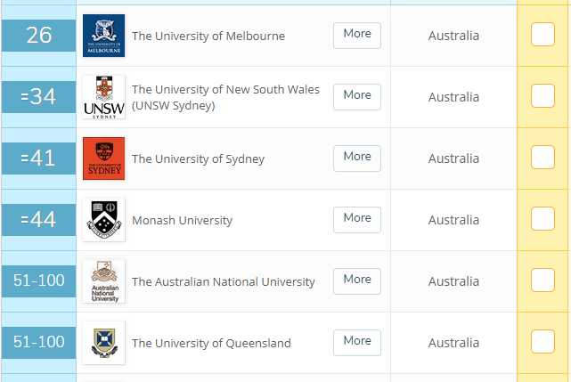Open the UNSW Sydney logo thumbnail

104,97
